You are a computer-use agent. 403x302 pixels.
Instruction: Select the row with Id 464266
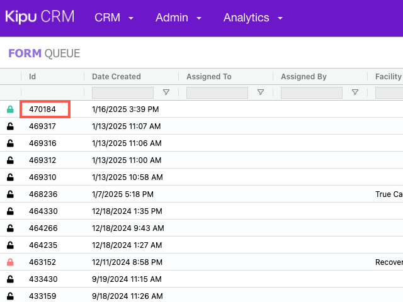[x=43, y=228]
